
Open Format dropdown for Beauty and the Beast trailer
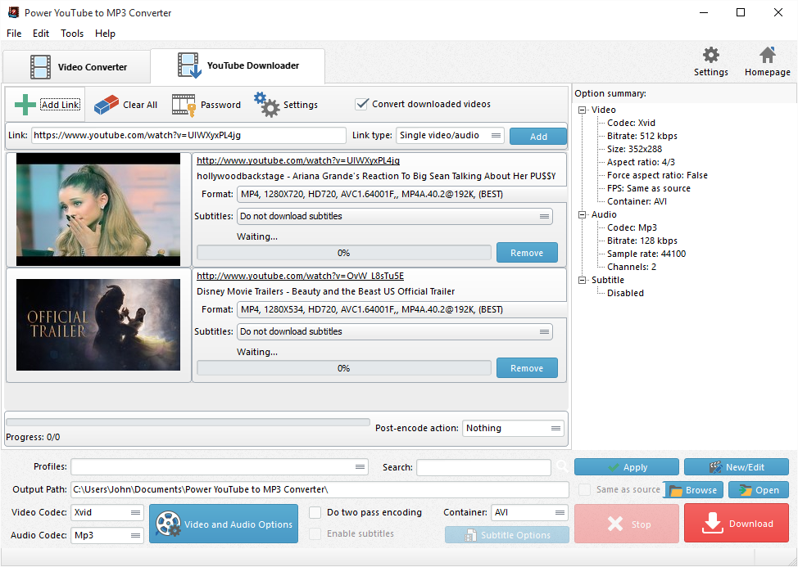401,310
